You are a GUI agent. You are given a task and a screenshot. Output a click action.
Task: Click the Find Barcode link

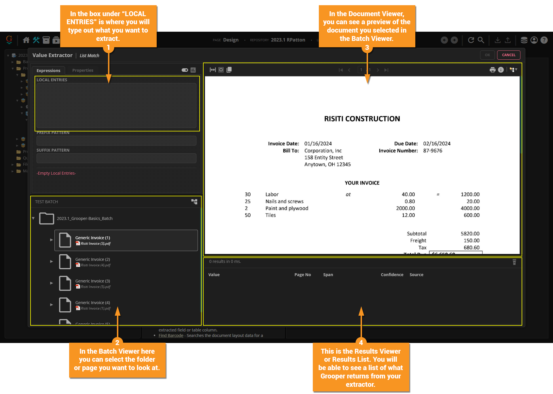tap(171, 335)
